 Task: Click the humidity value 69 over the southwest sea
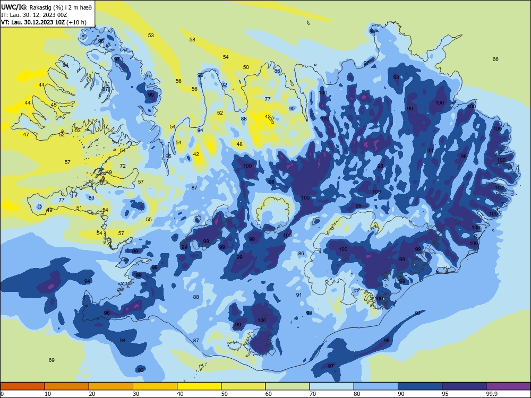[x=52, y=360]
